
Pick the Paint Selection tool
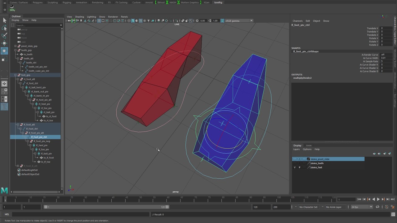click(x=4, y=35)
